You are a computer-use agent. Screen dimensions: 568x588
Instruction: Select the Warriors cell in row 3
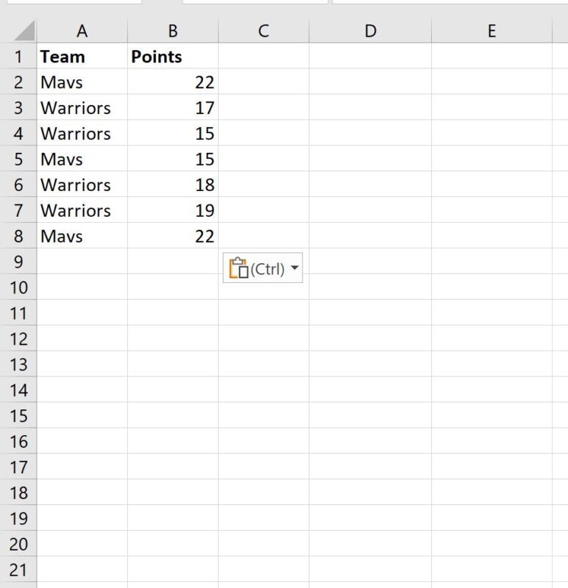[x=82, y=108]
